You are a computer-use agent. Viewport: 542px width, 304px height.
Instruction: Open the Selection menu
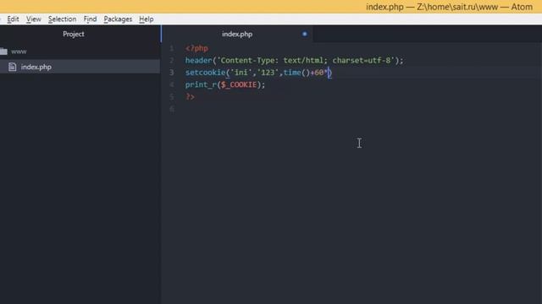(62, 19)
